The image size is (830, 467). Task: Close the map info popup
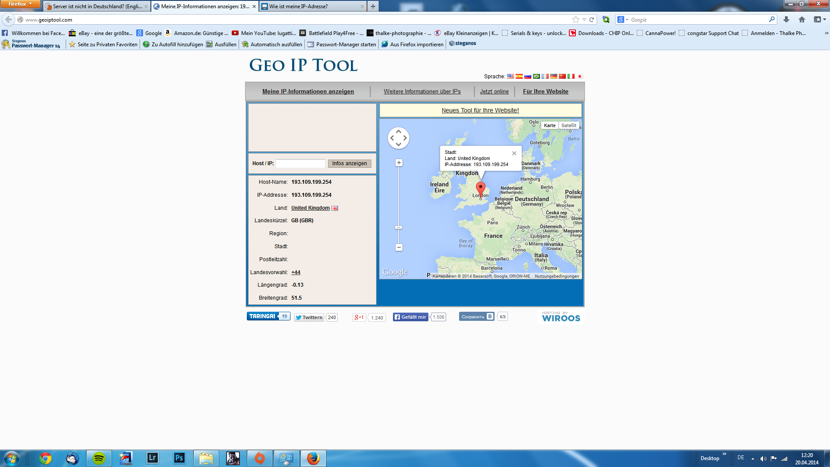point(514,153)
